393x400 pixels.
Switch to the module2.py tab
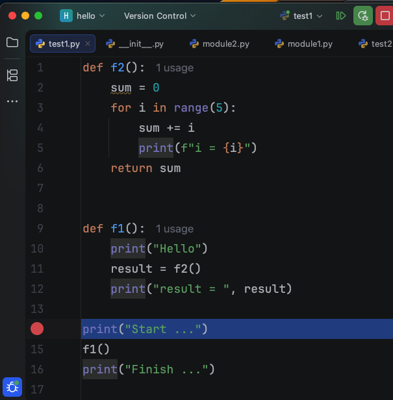point(220,44)
